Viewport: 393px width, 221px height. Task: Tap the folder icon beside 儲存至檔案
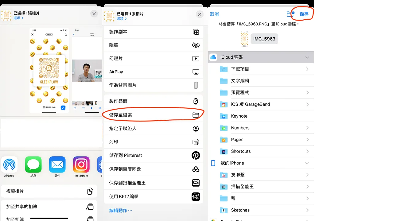tap(196, 115)
